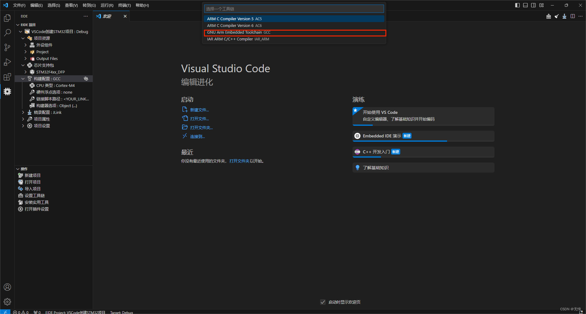
Task: Open the 文件(F) menu
Action: tap(19, 5)
